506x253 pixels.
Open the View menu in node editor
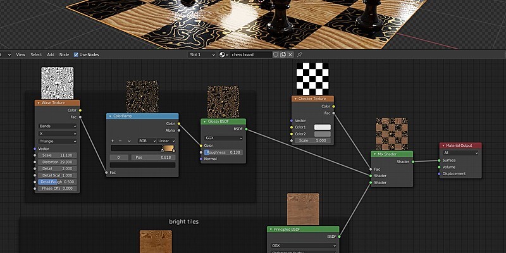point(20,55)
